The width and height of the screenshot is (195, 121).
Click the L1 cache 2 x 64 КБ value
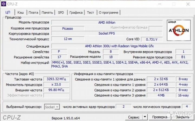click(161, 84)
